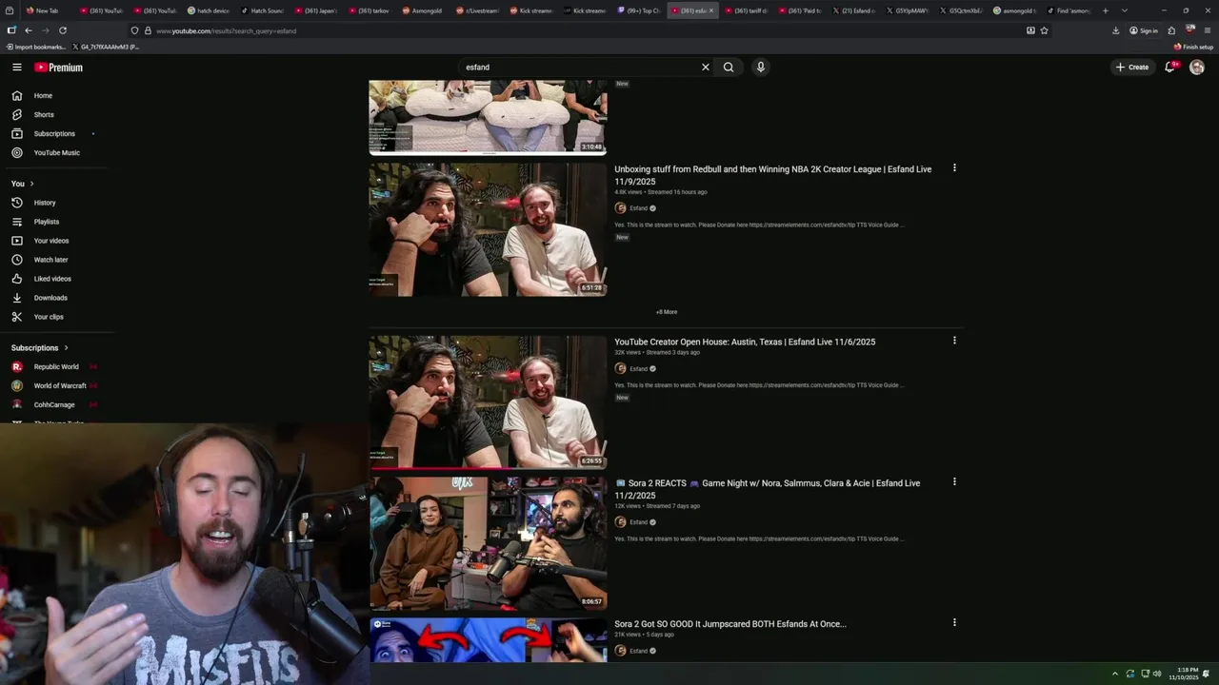Play the 6:26:55 Creator Open House thumbnail
This screenshot has height=685, width=1219.
tap(488, 401)
